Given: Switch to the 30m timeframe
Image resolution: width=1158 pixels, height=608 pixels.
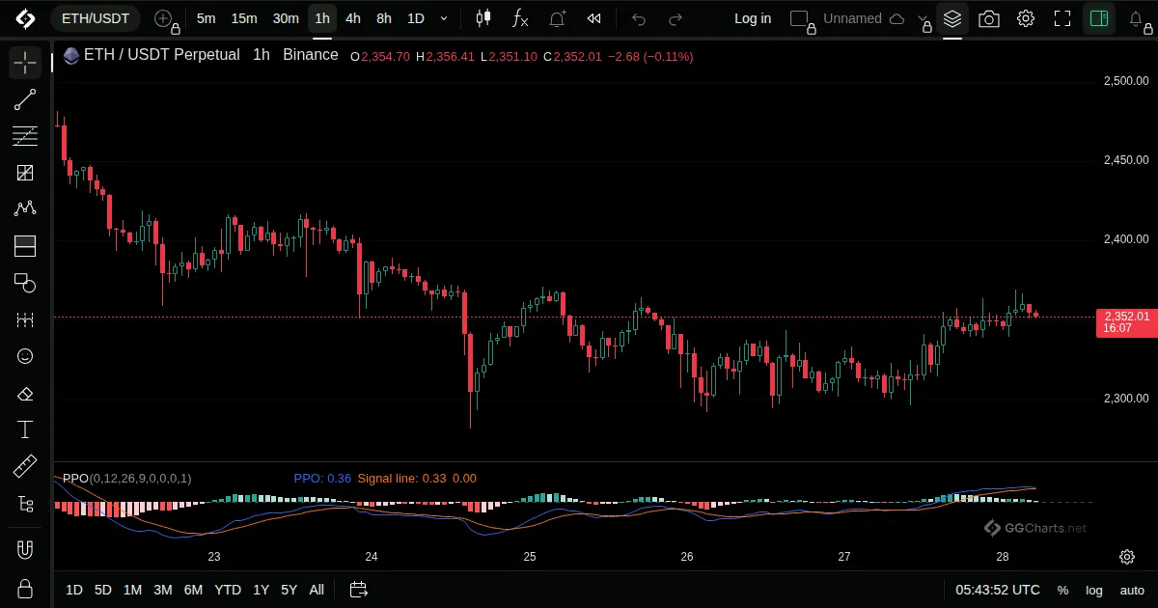Looking at the screenshot, I should coord(286,18).
